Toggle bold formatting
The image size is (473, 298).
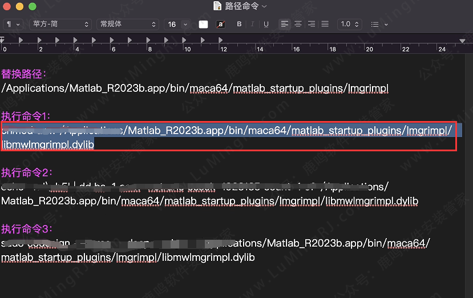[x=239, y=24]
